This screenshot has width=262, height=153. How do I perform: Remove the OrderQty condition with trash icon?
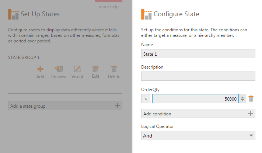click(x=251, y=99)
